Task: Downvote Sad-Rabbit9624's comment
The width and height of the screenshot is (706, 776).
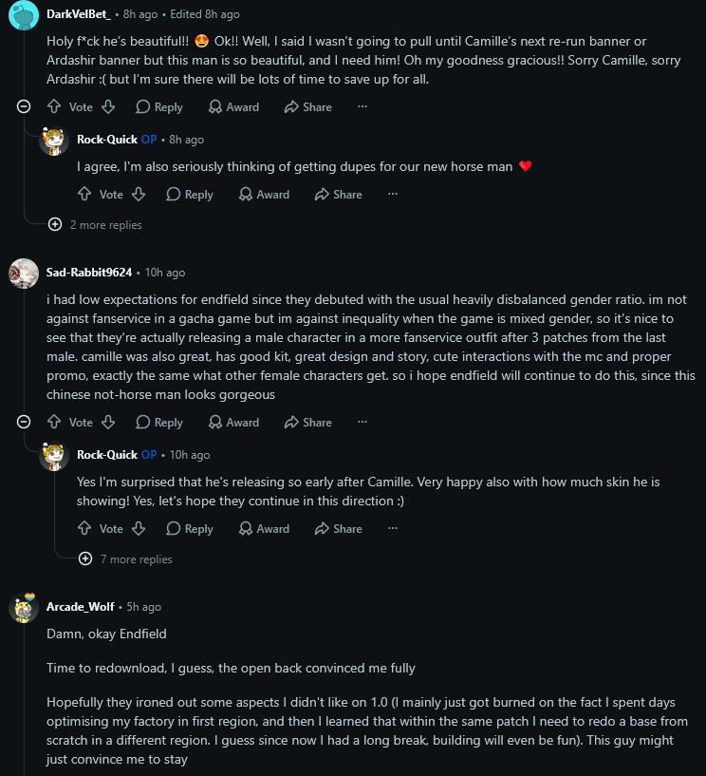Action: [108, 422]
